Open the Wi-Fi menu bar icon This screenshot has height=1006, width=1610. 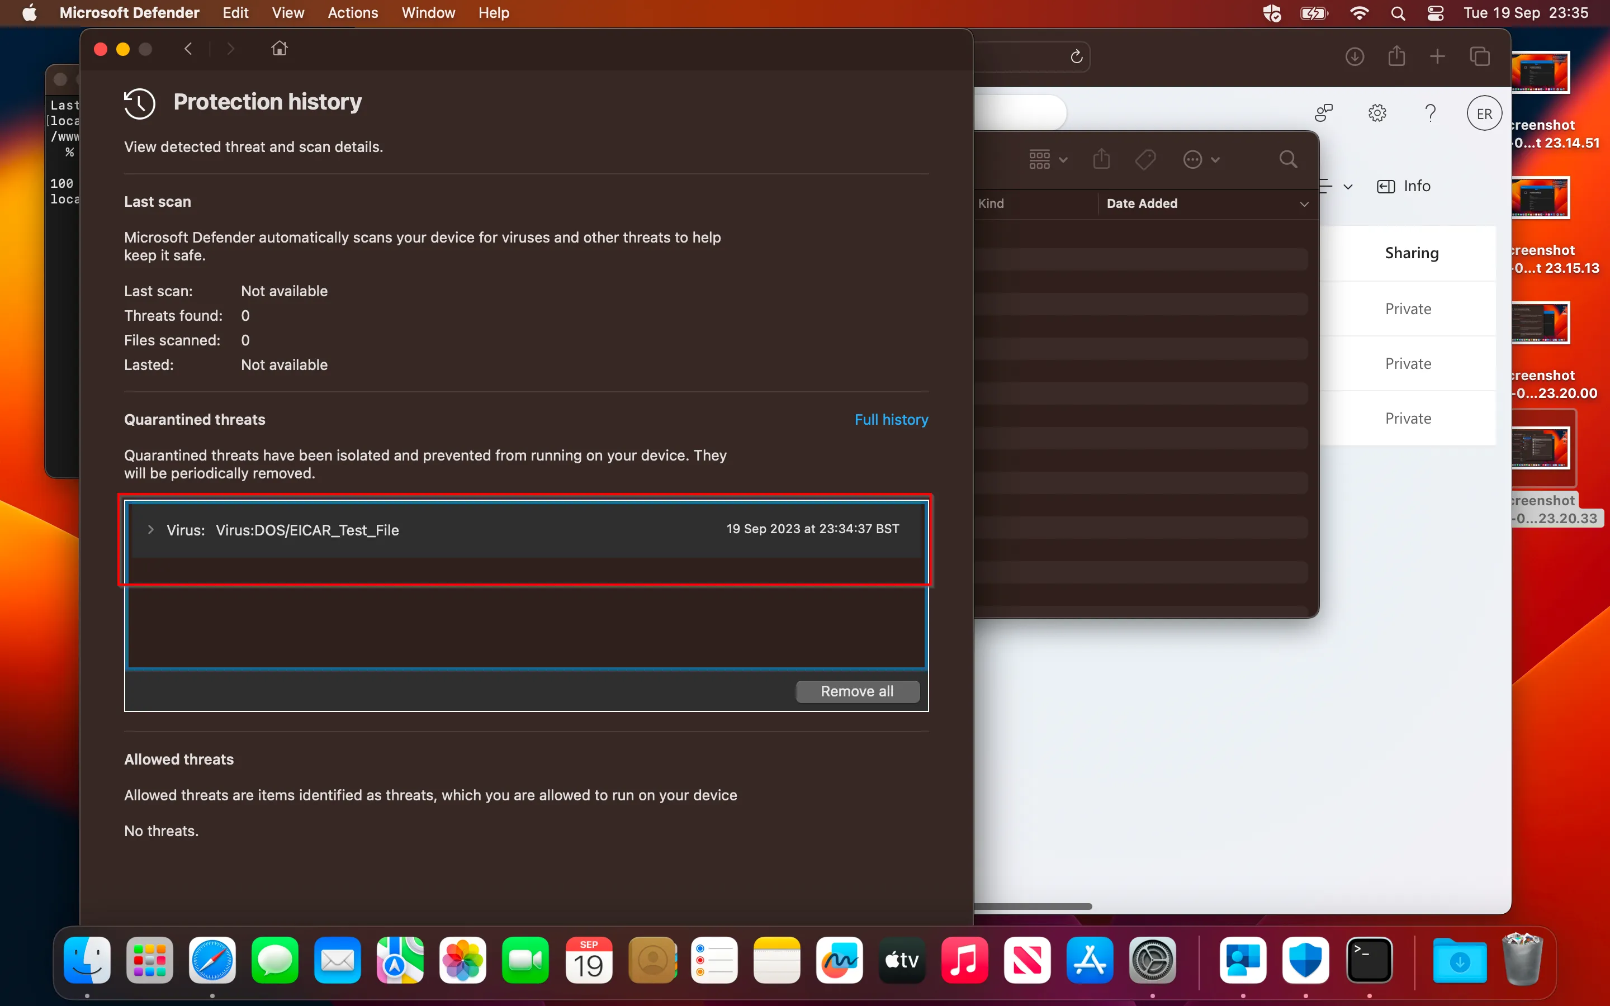pos(1358,13)
